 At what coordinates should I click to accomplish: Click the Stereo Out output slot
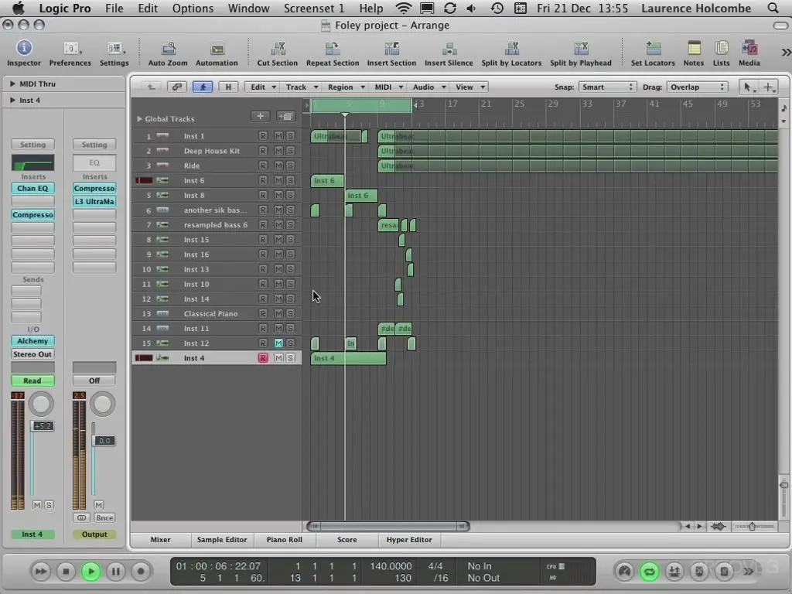click(32, 354)
